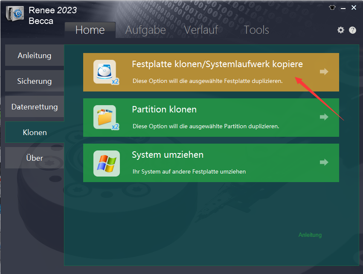This screenshot has height=274, width=363.
Task: Switch to the Aufgabe tab
Action: [x=145, y=30]
